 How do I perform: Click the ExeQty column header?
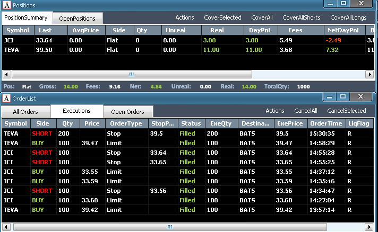(221, 123)
